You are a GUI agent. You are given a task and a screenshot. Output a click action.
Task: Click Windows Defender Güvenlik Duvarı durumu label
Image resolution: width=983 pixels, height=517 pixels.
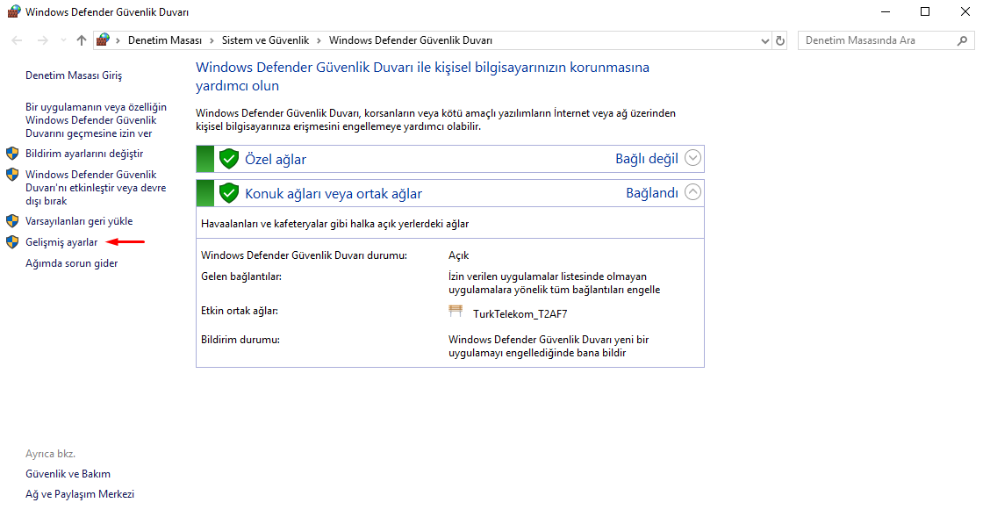(304, 255)
